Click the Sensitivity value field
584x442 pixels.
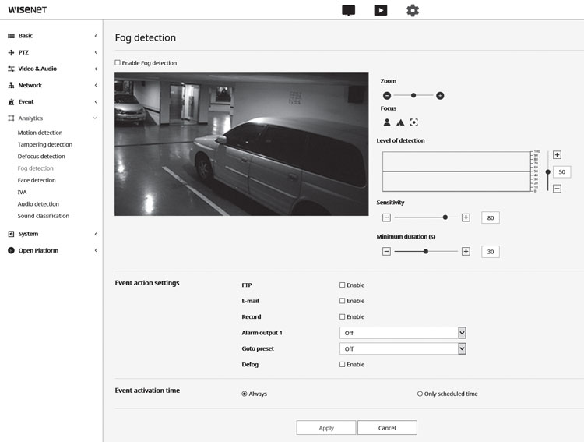coord(490,217)
